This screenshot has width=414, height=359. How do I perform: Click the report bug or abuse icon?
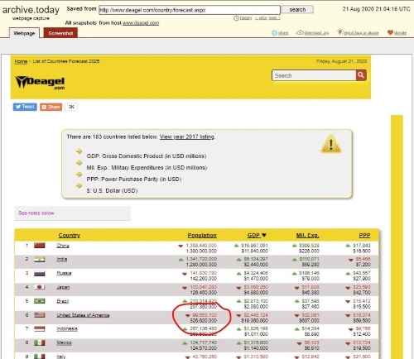339,32
